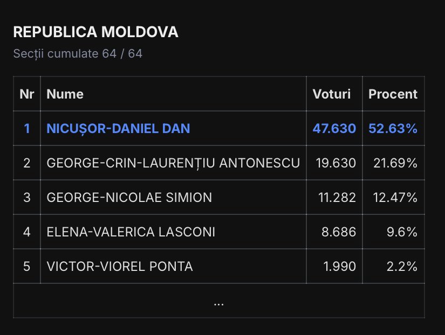Click the Republica Moldova heading
The height and width of the screenshot is (335, 445).
(x=95, y=32)
